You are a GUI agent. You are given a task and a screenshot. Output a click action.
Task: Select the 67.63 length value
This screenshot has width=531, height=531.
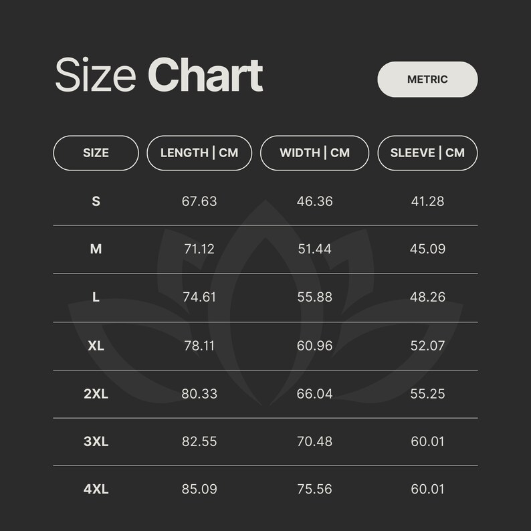199,201
